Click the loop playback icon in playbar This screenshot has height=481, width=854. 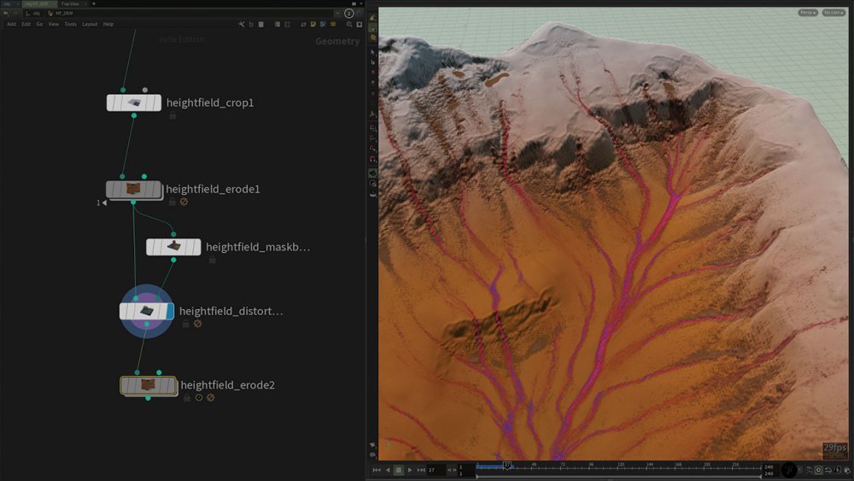pos(828,470)
